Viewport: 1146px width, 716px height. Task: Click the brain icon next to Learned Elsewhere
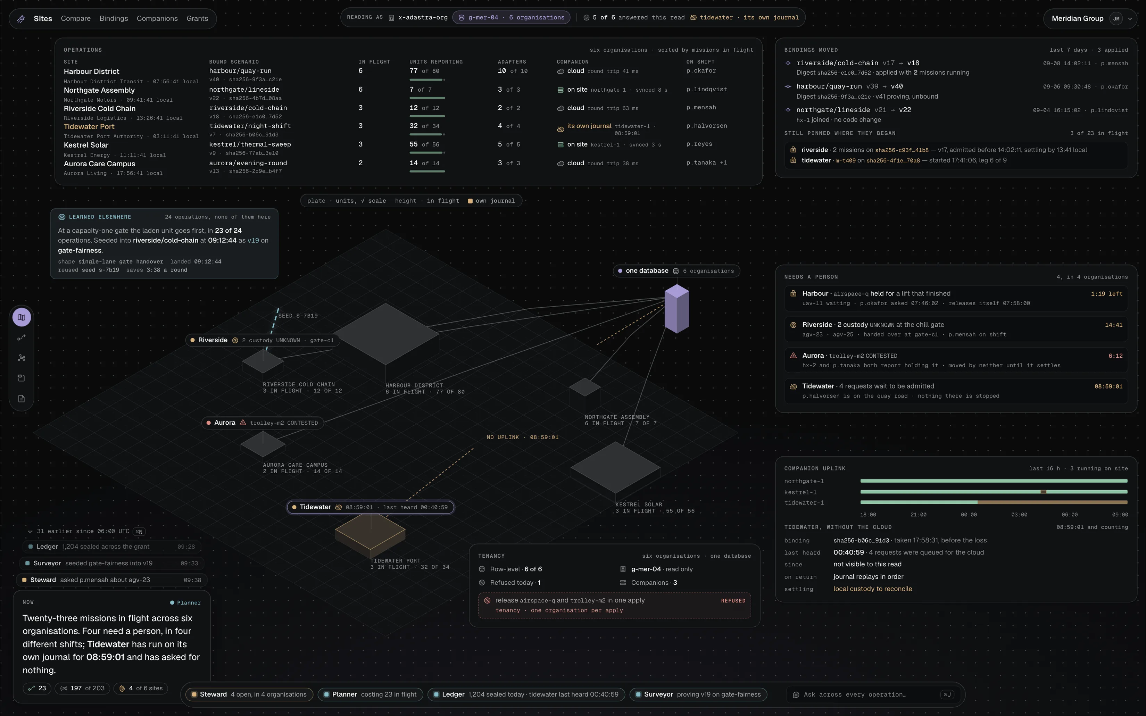(x=61, y=217)
